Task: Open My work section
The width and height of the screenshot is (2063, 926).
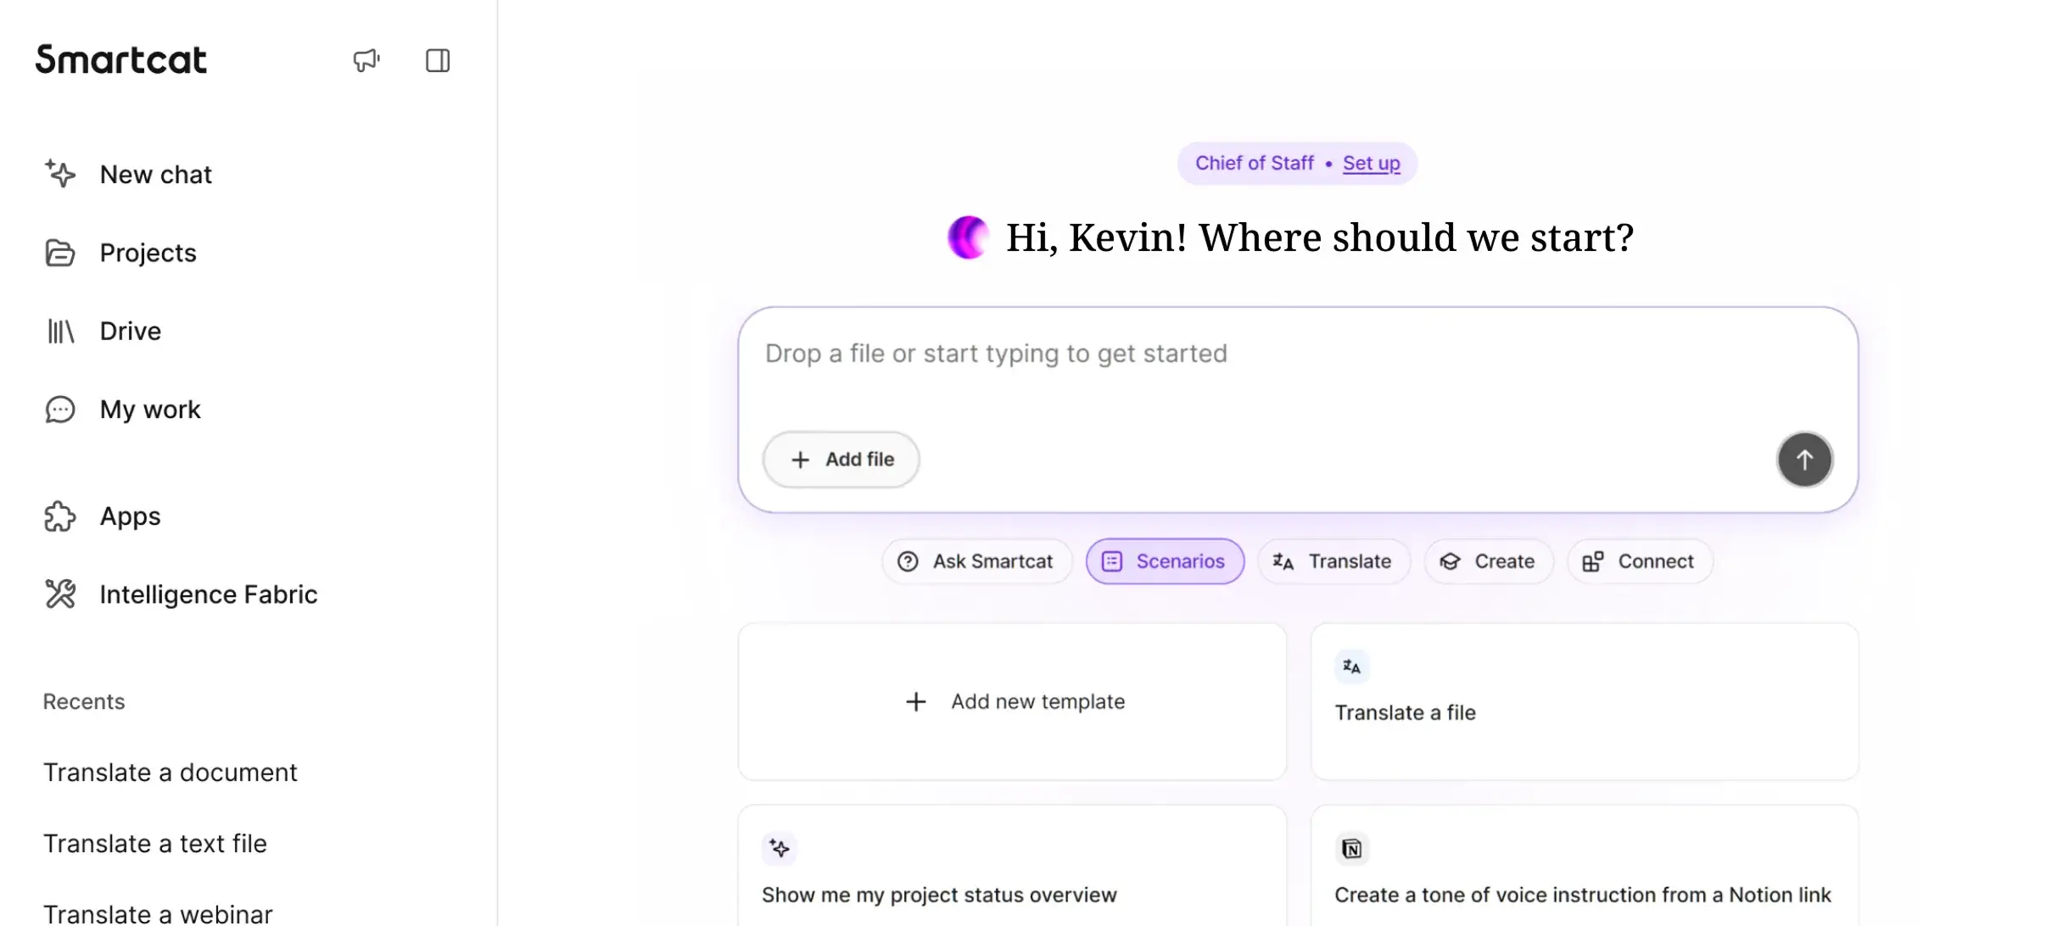Action: pyautogui.click(x=150, y=410)
